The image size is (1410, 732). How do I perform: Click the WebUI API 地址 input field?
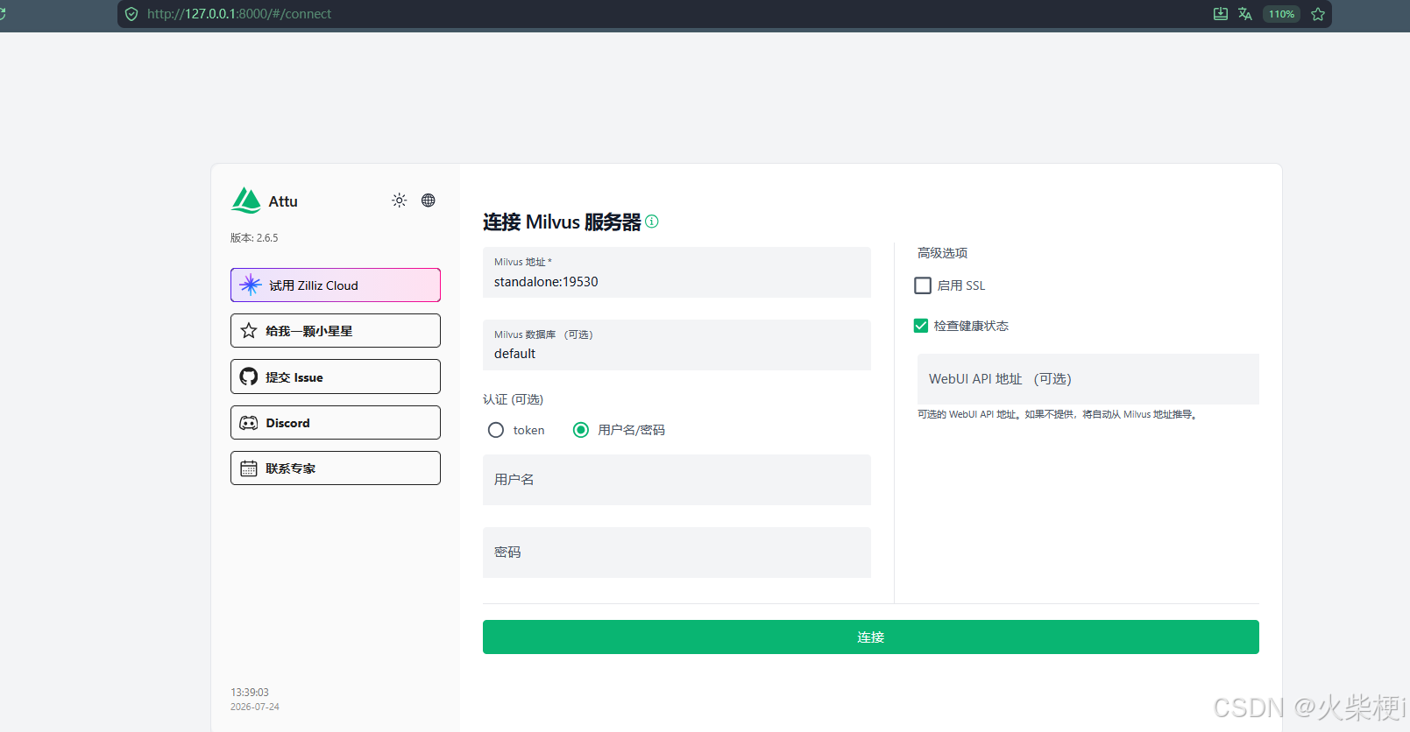coord(1088,379)
